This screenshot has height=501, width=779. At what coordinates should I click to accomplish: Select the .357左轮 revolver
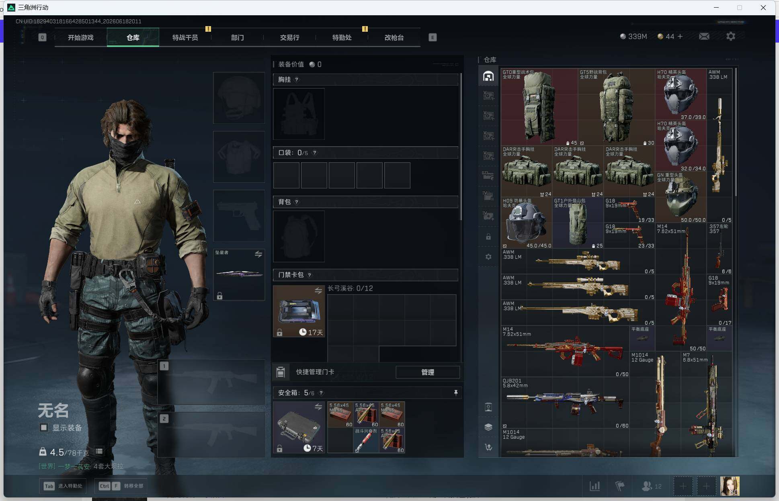(x=720, y=249)
